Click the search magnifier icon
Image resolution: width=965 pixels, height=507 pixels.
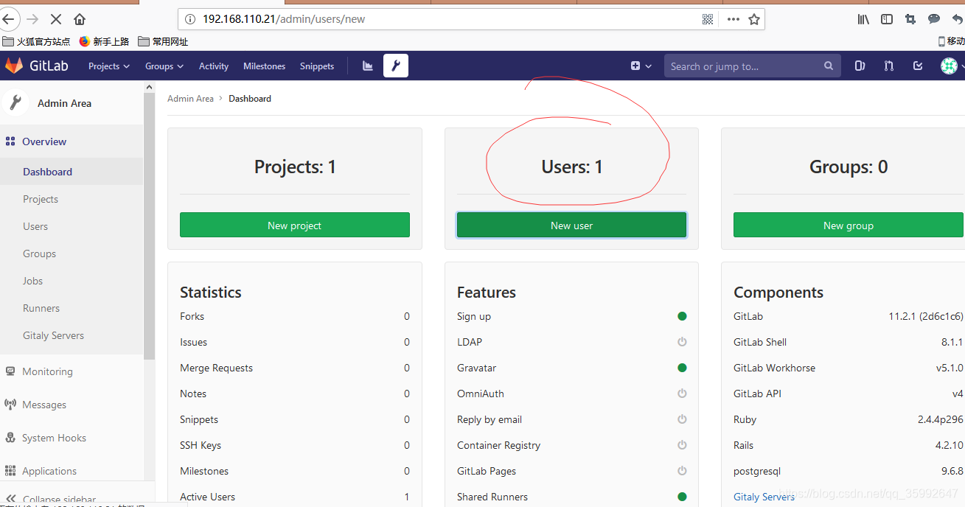point(829,66)
